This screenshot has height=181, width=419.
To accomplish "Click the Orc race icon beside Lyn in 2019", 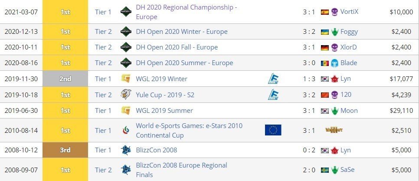I will (334, 79).
